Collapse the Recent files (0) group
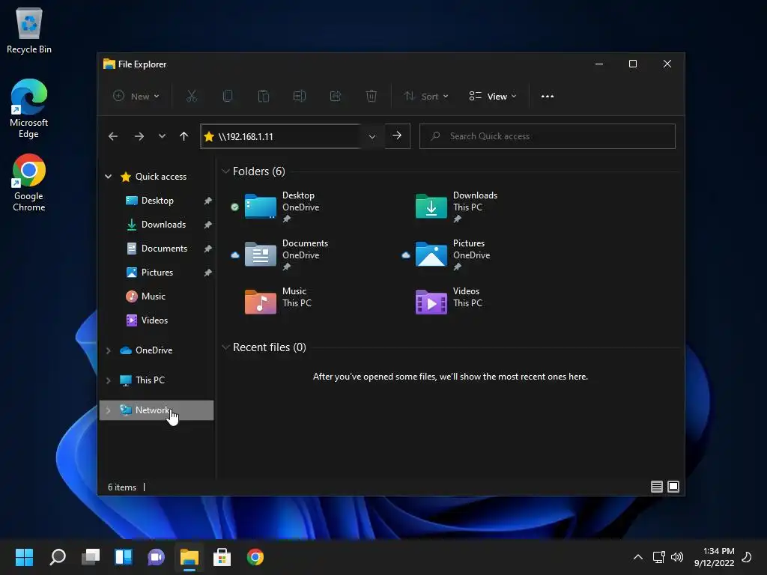This screenshot has height=575, width=767. click(225, 347)
